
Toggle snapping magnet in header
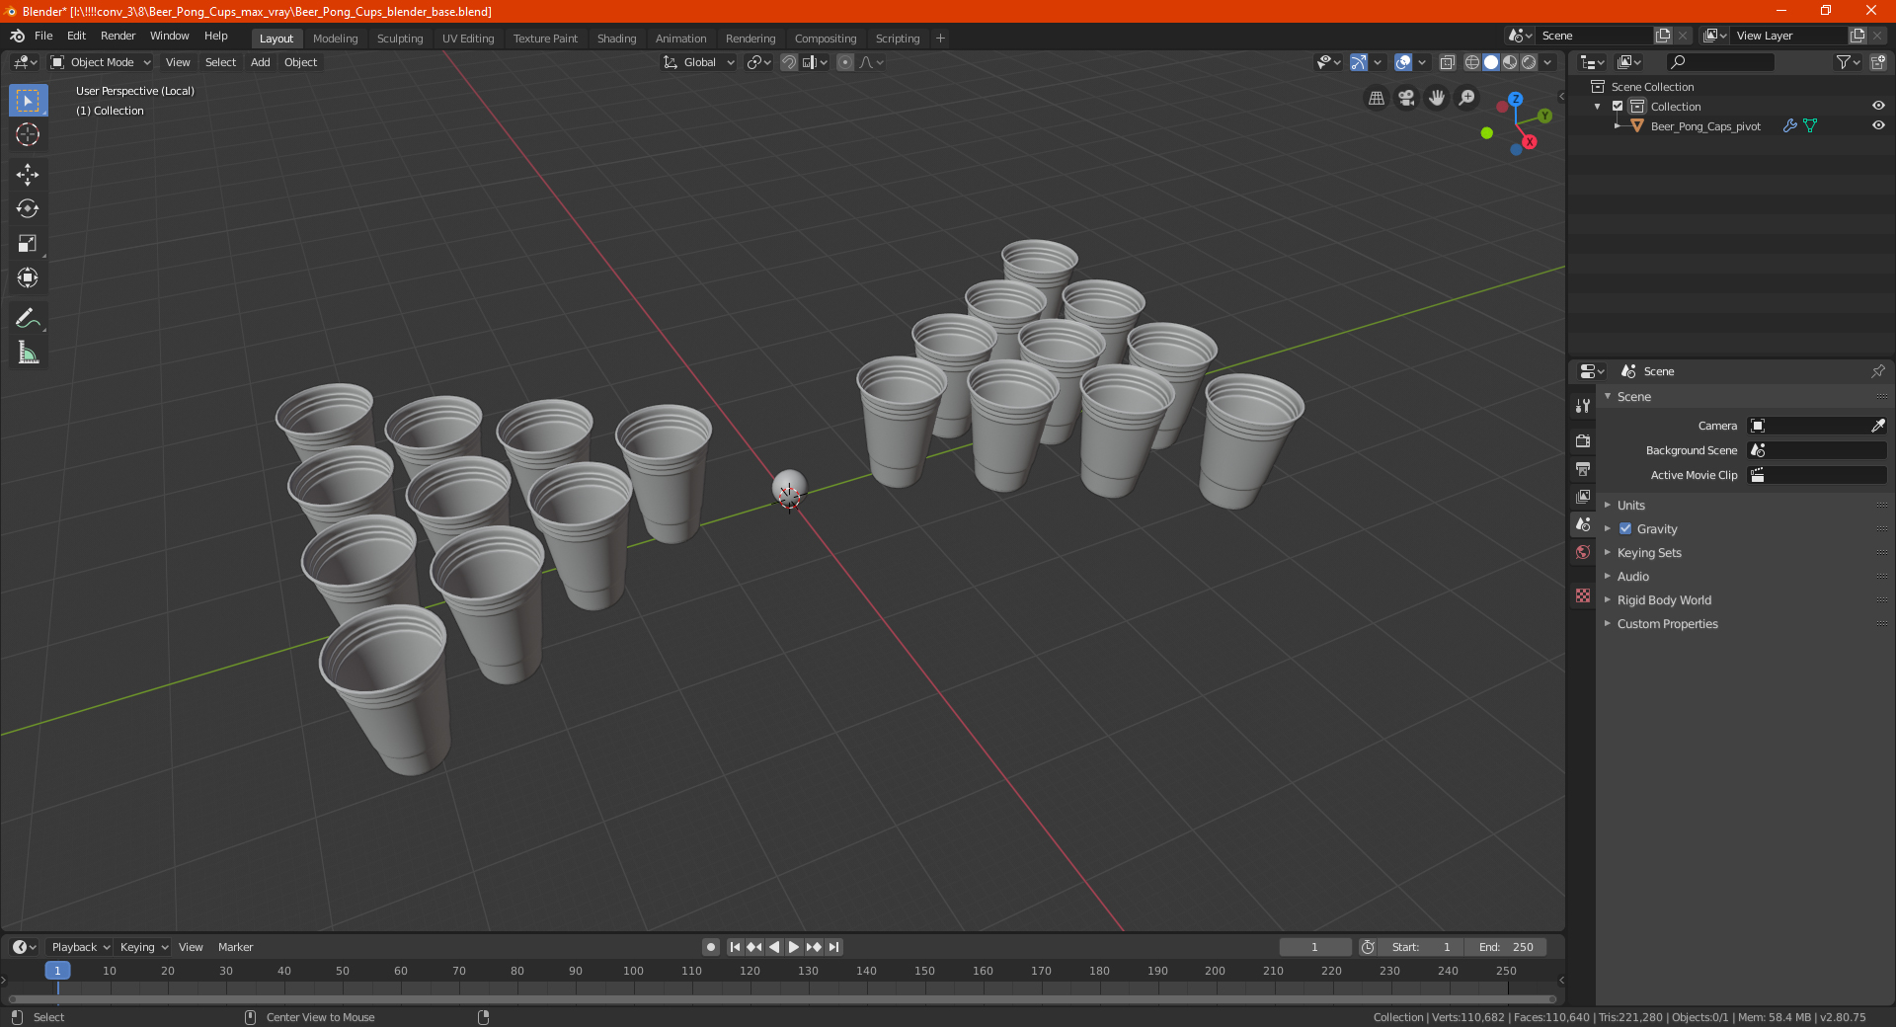click(x=789, y=62)
